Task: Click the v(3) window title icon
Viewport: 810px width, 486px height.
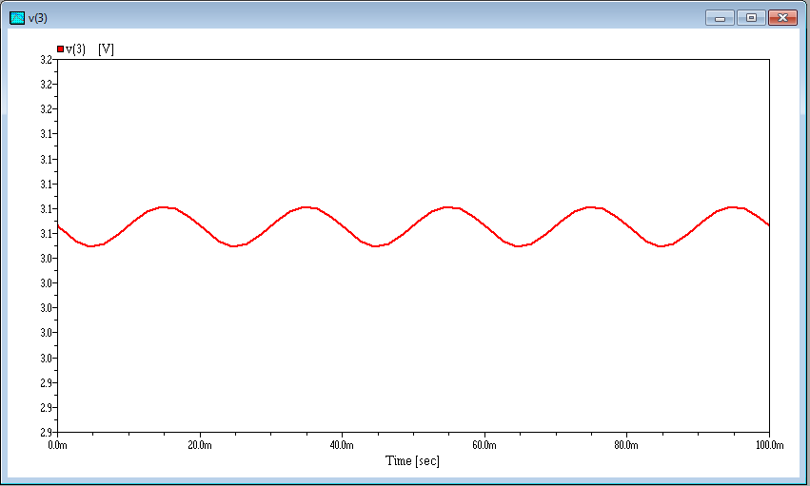Action: pos(17,18)
